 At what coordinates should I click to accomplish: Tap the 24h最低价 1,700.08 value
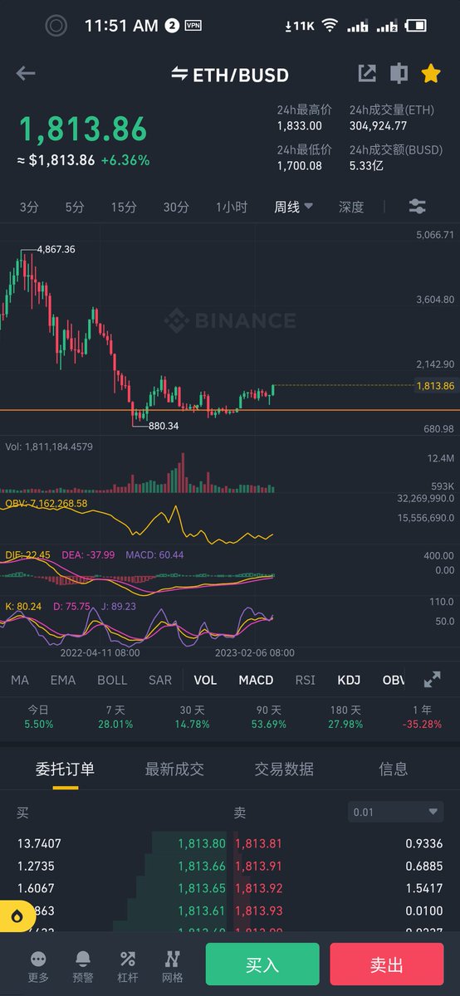(x=299, y=166)
